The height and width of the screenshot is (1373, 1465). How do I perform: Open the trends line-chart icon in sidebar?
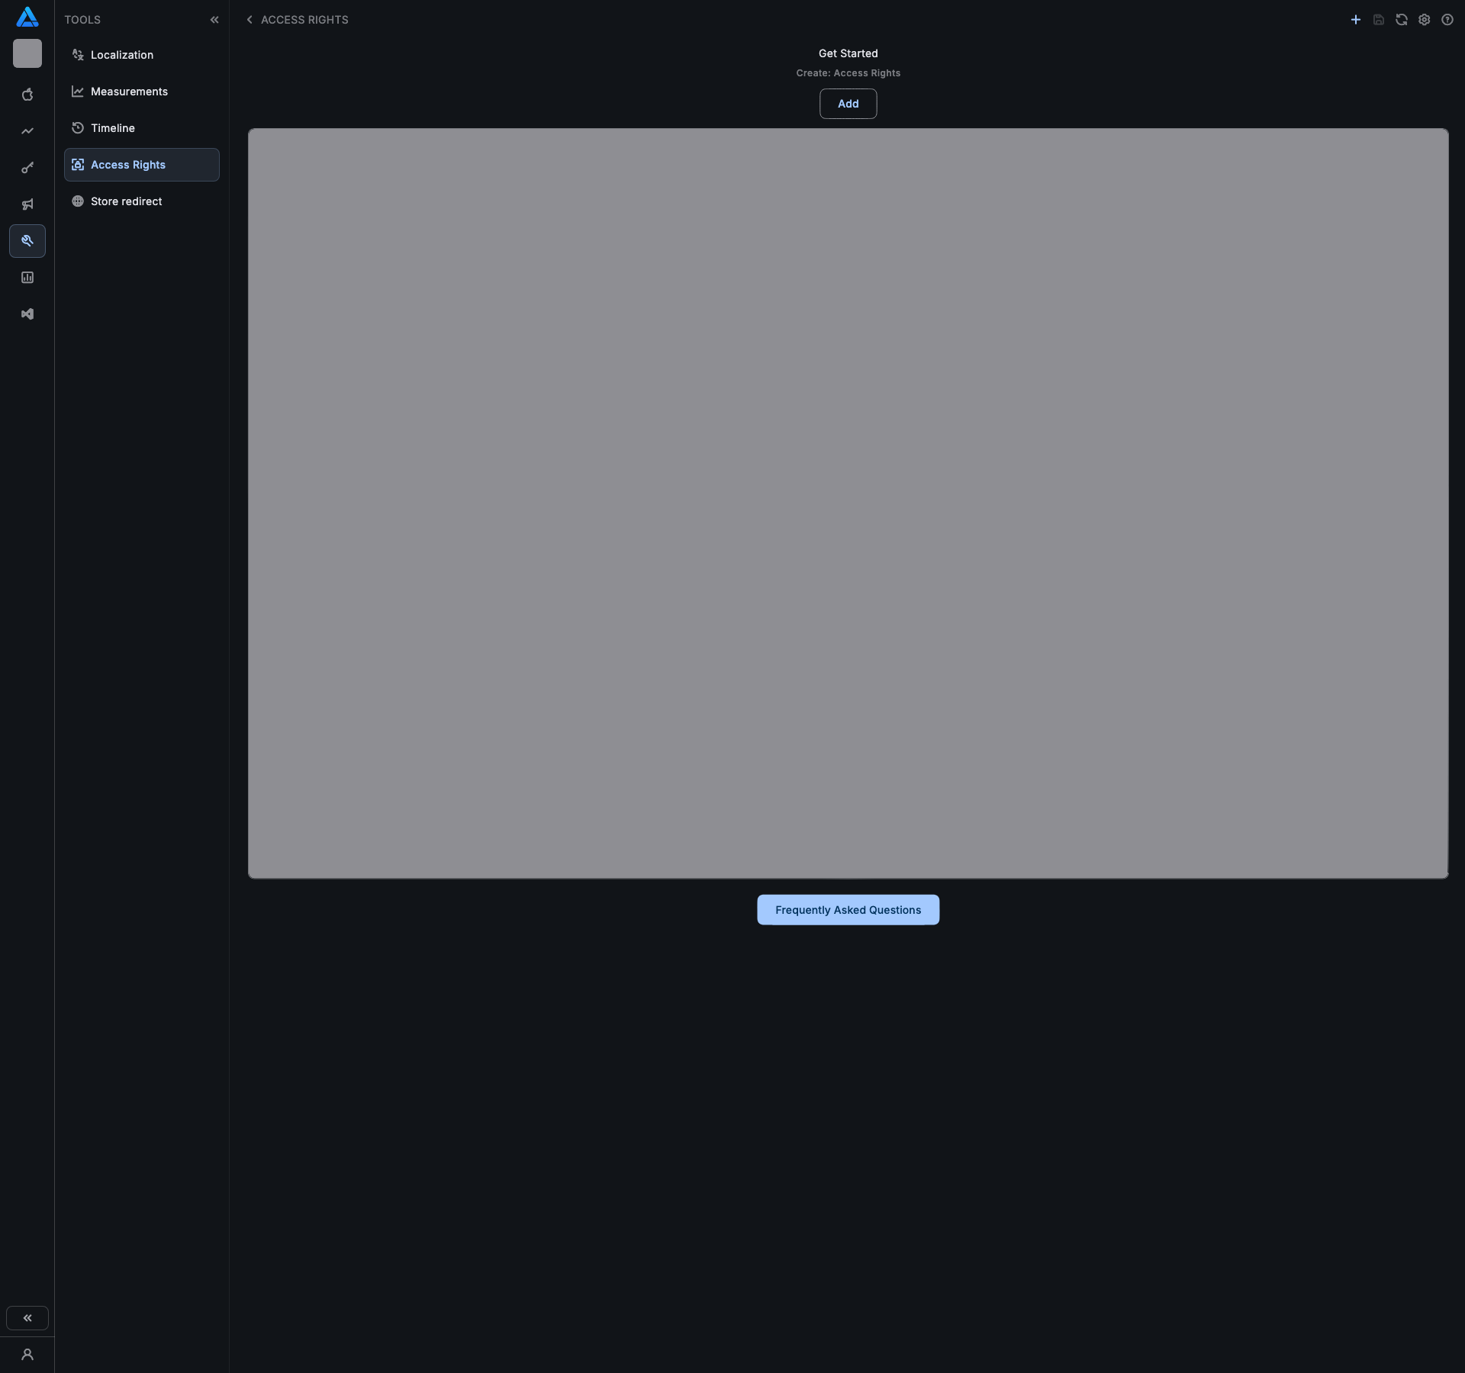coord(27,131)
